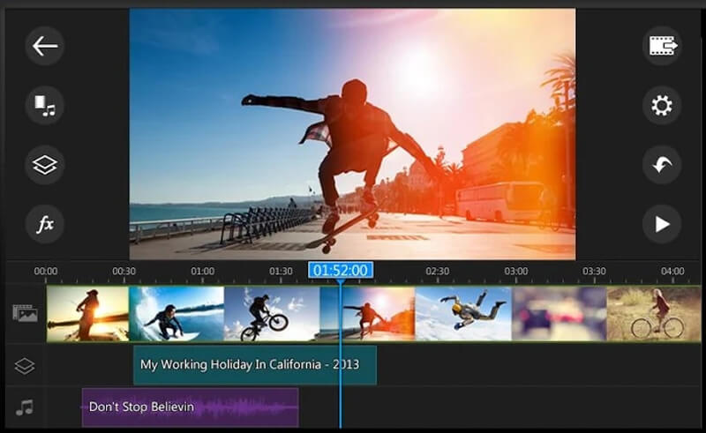
Task: Select the bicycle rider clip at end
Action: (653, 313)
